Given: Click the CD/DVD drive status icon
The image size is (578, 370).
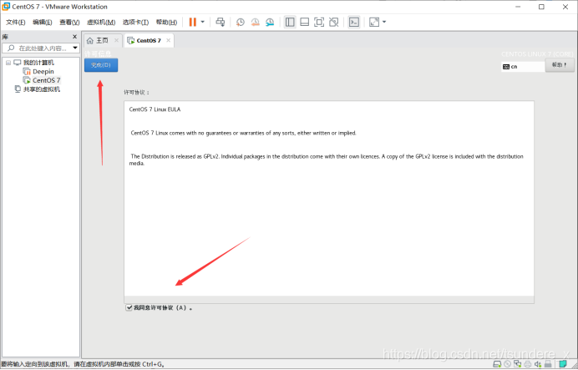Looking at the screenshot, I should click(x=507, y=364).
